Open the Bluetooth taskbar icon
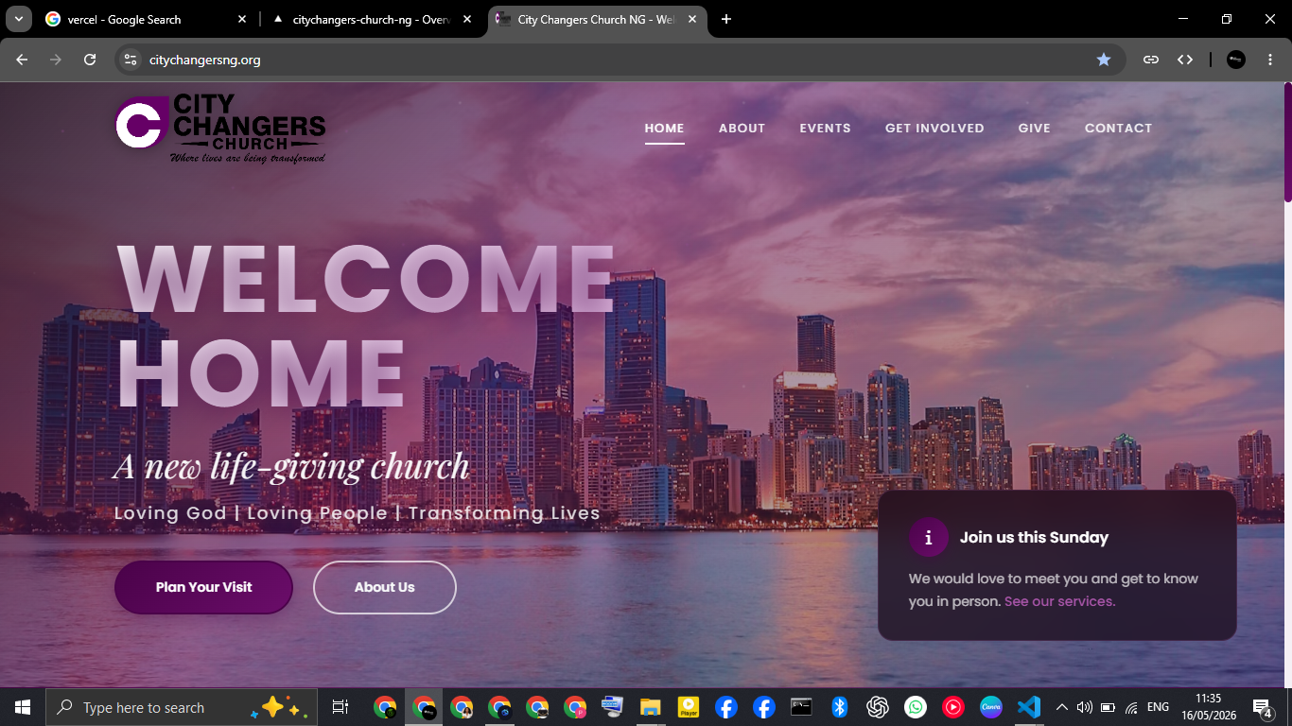The image size is (1292, 726). (x=839, y=707)
